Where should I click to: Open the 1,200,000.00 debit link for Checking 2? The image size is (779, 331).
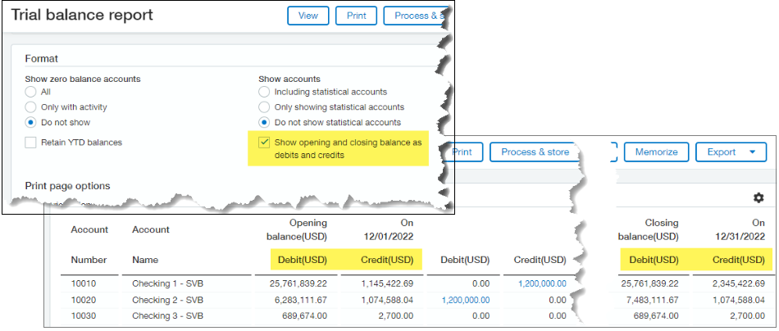466,300
